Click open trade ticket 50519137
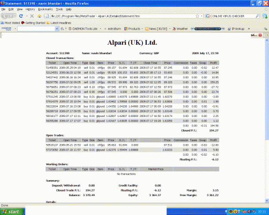The image size is (269, 215). 52,145
